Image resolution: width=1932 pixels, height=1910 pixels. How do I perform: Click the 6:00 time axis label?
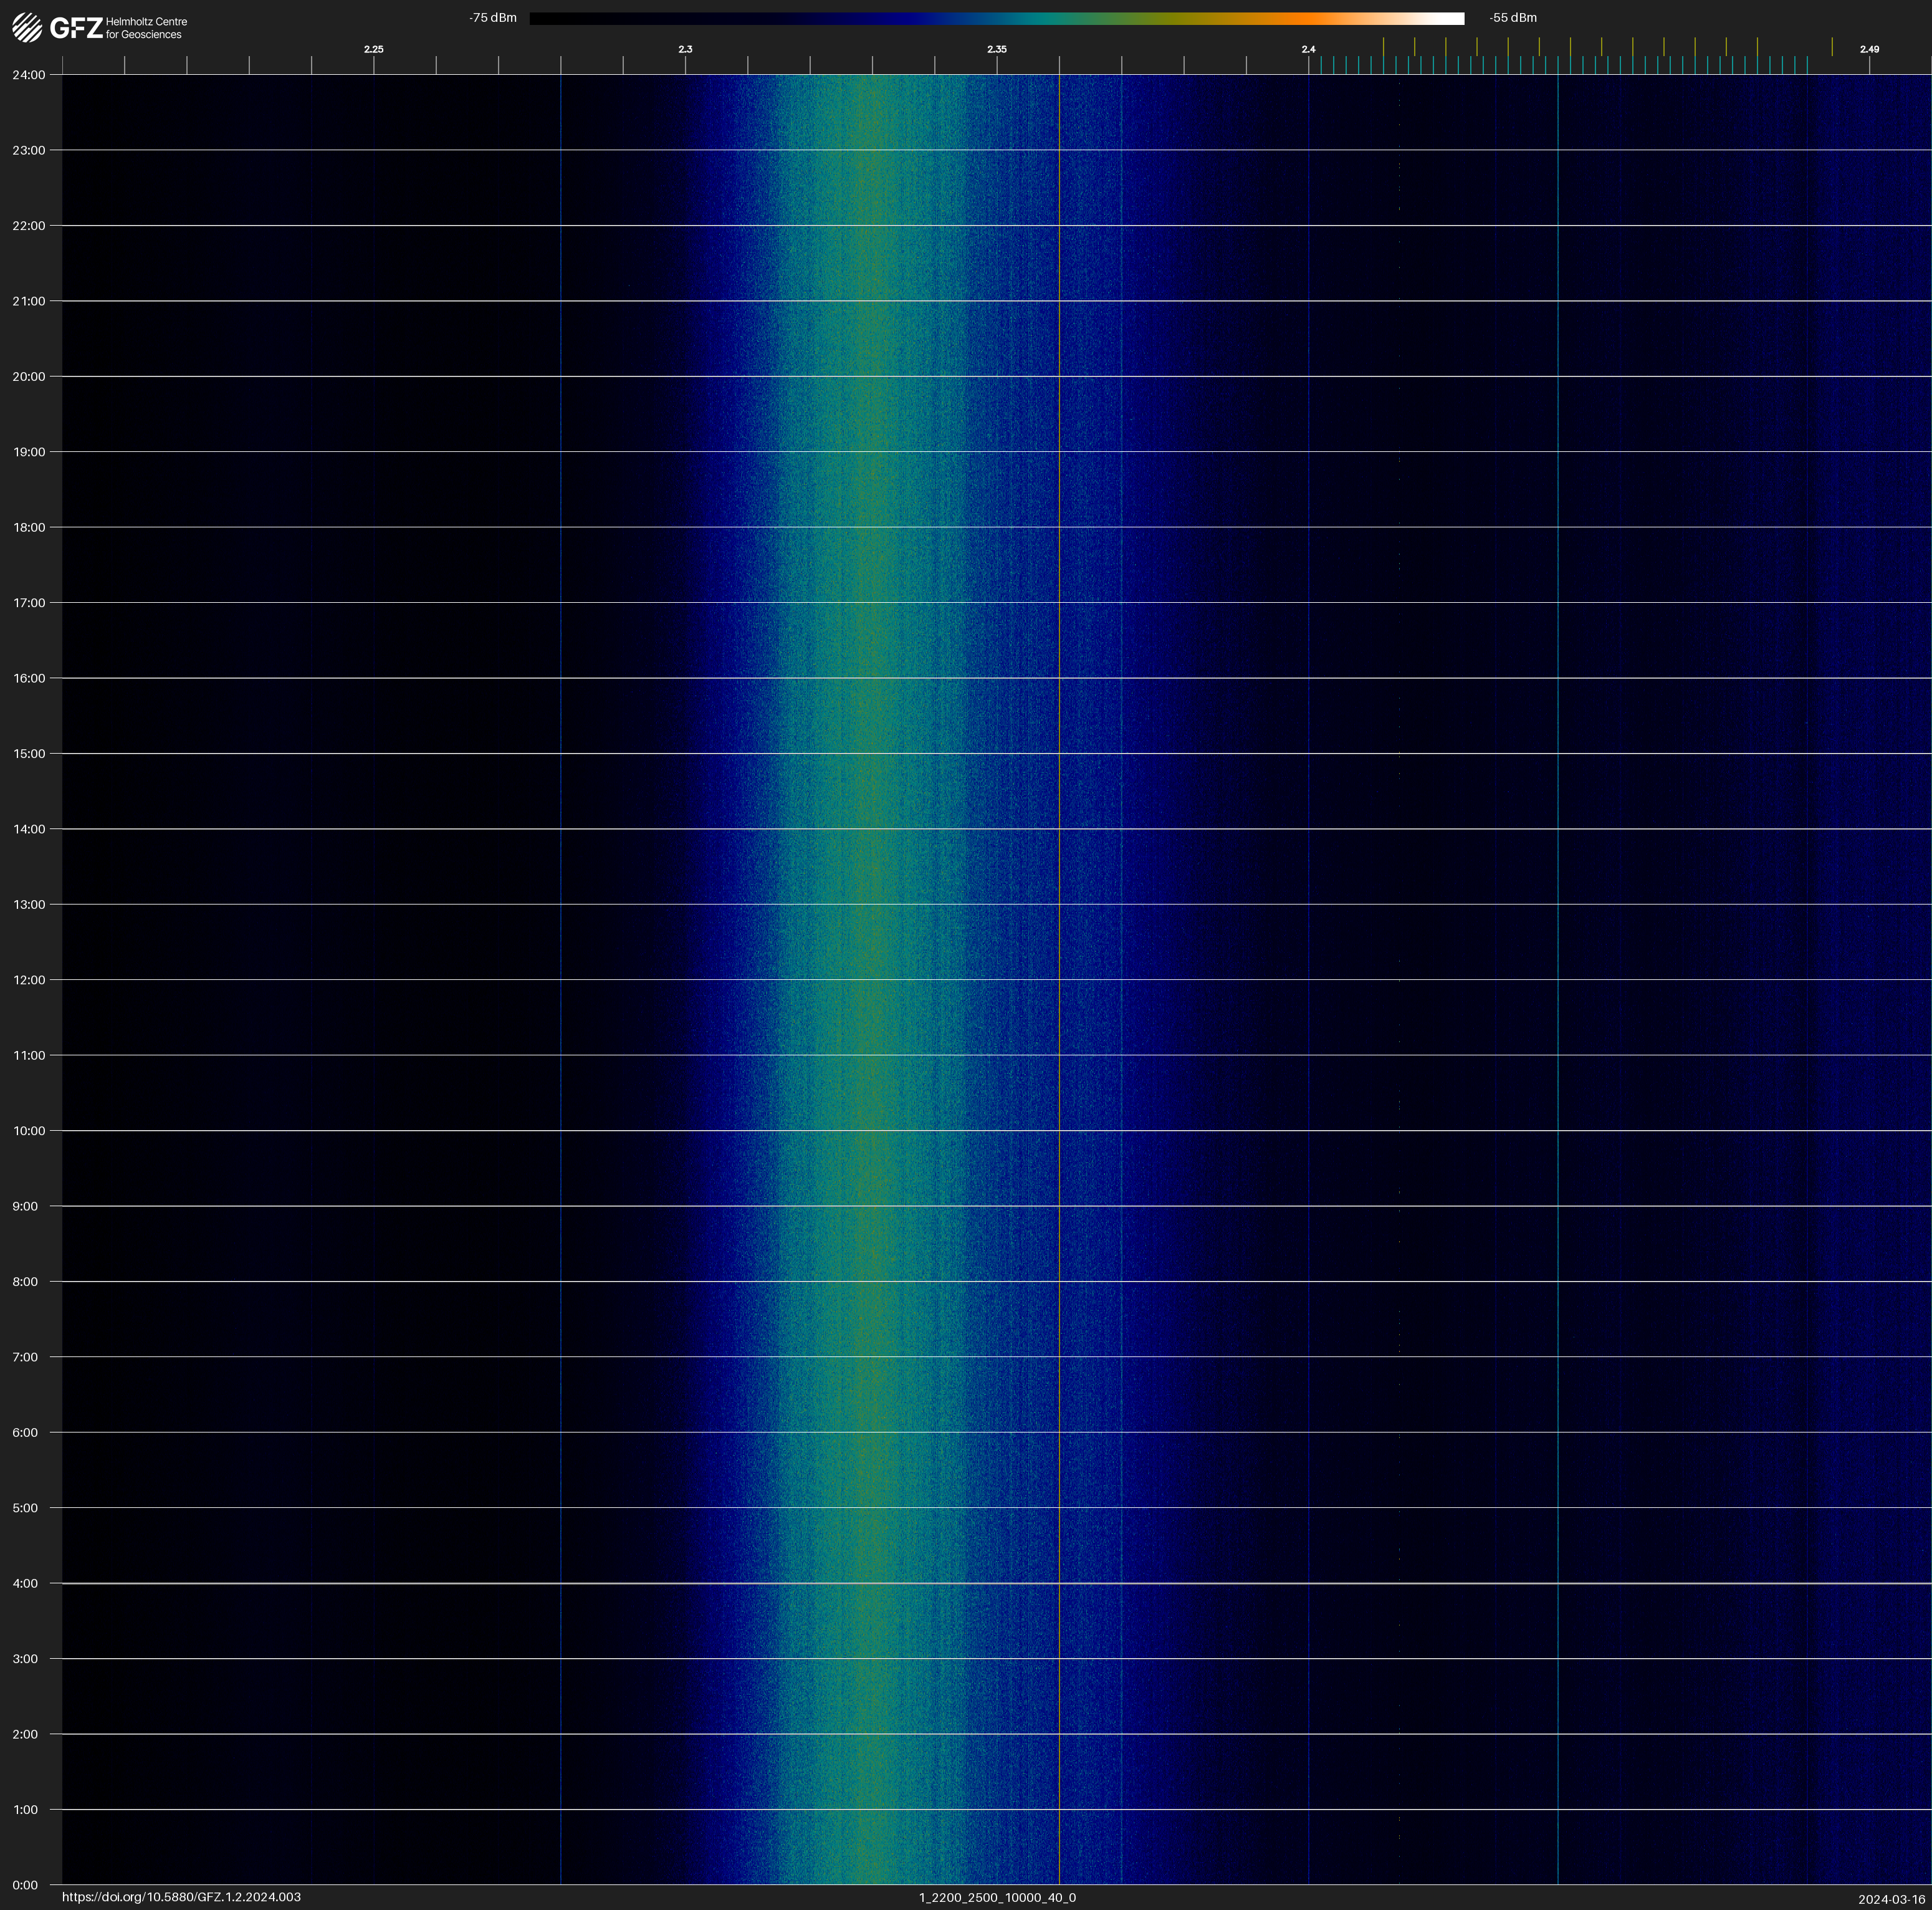pyautogui.click(x=26, y=1432)
